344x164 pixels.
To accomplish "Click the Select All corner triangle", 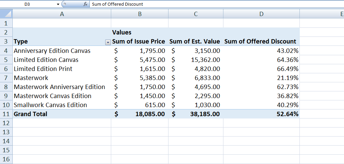I will [x=6, y=14].
